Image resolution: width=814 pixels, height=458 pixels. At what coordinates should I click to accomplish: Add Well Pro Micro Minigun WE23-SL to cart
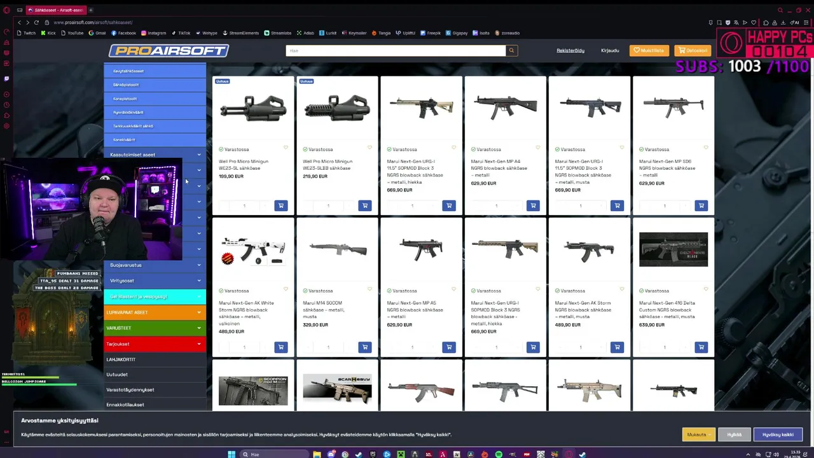[280, 205]
